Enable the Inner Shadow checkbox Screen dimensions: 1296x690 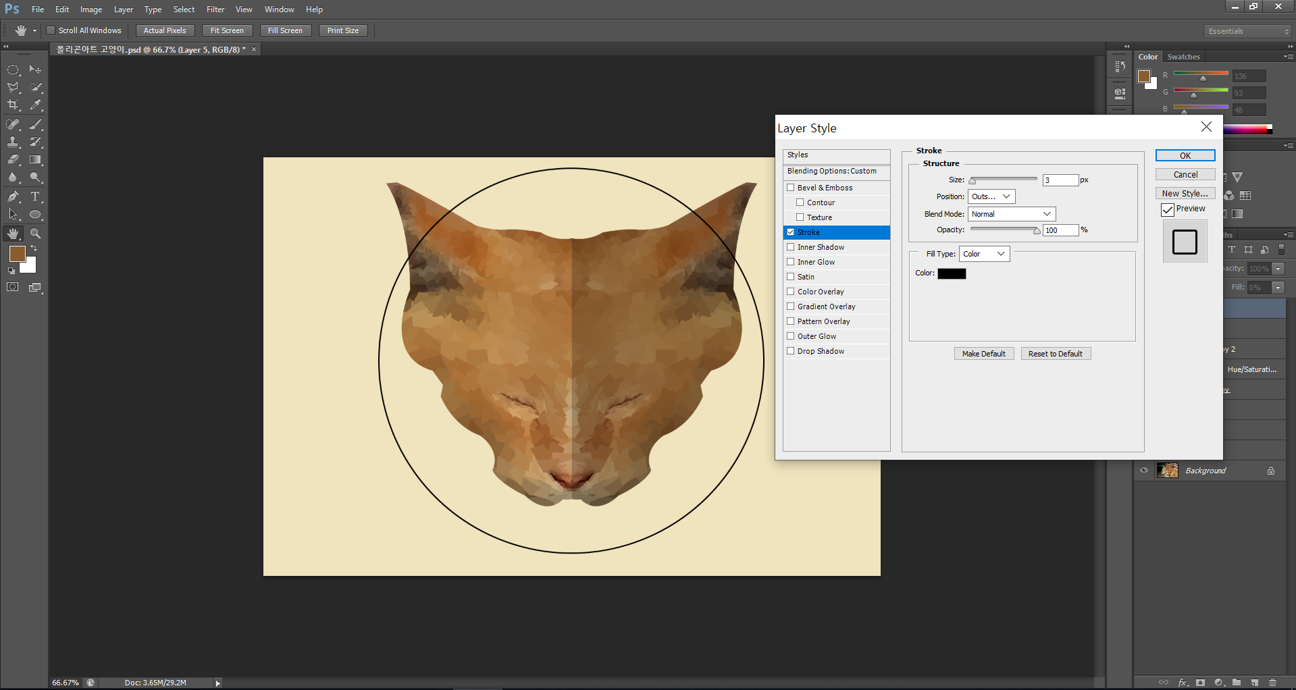click(x=790, y=247)
